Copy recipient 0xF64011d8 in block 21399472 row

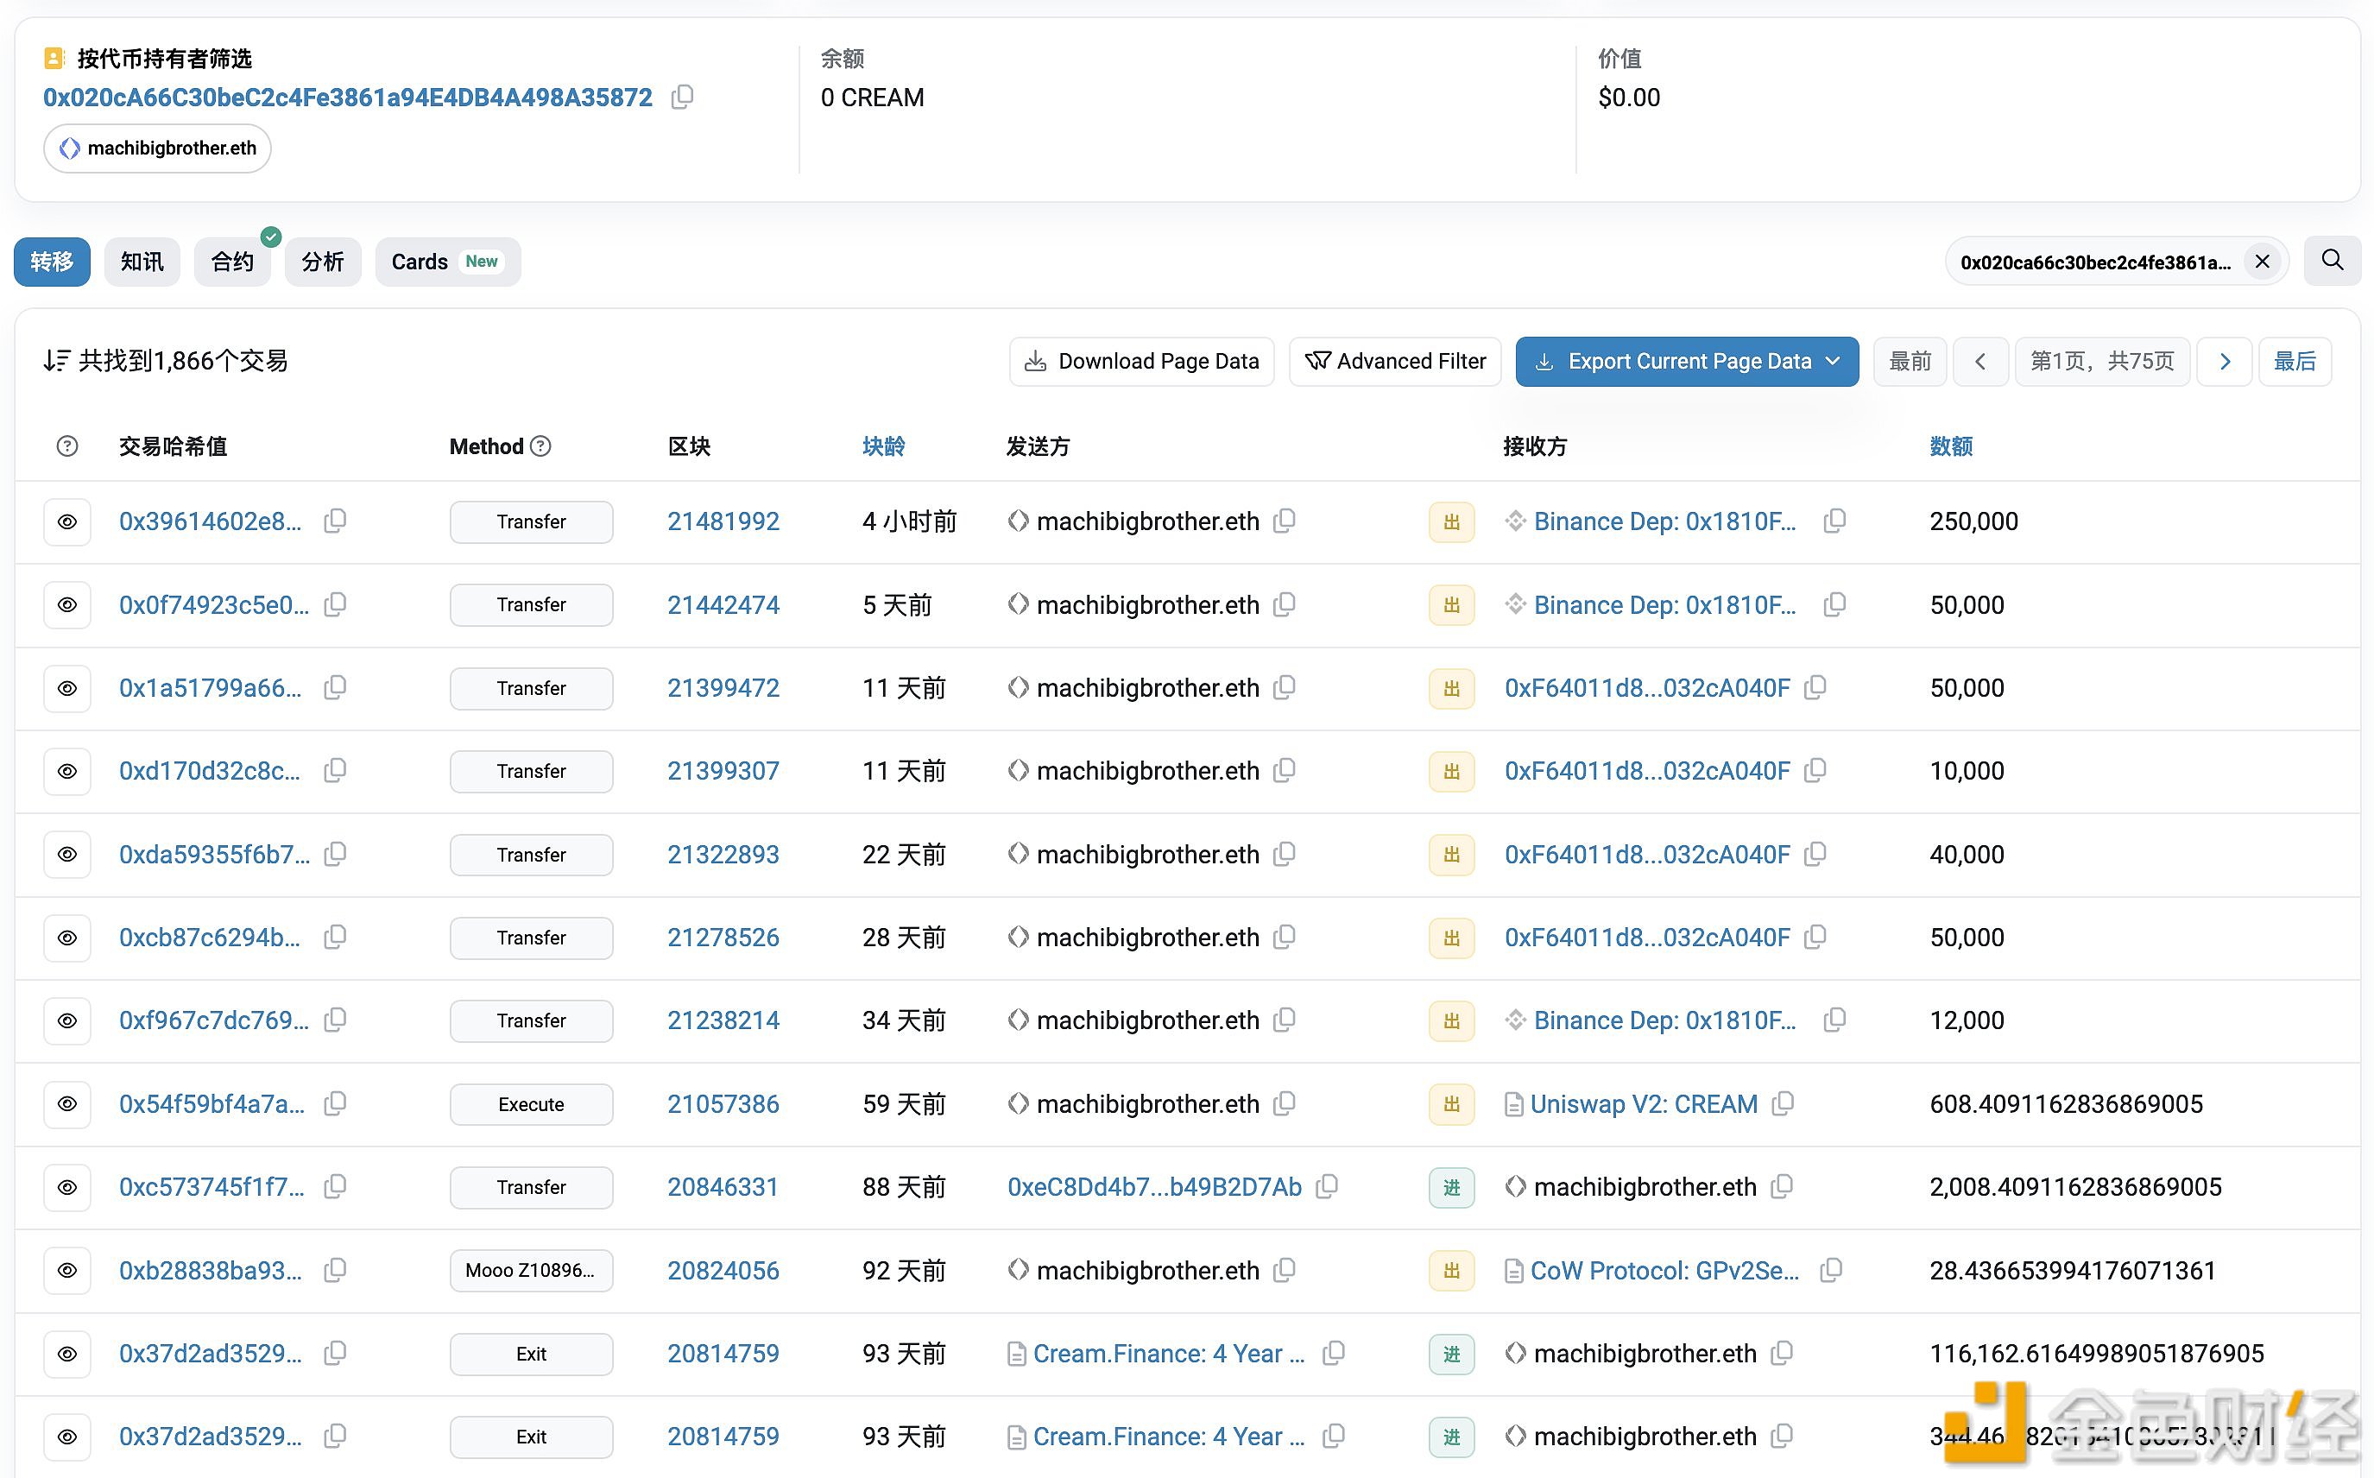1815,687
